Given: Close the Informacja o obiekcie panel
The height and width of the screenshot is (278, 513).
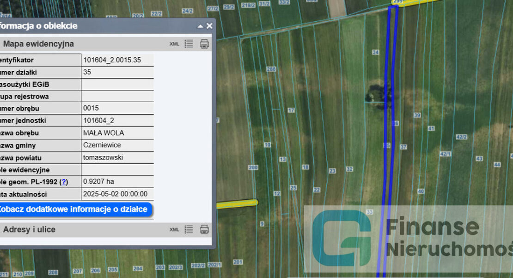Looking at the screenshot, I should [209, 26].
